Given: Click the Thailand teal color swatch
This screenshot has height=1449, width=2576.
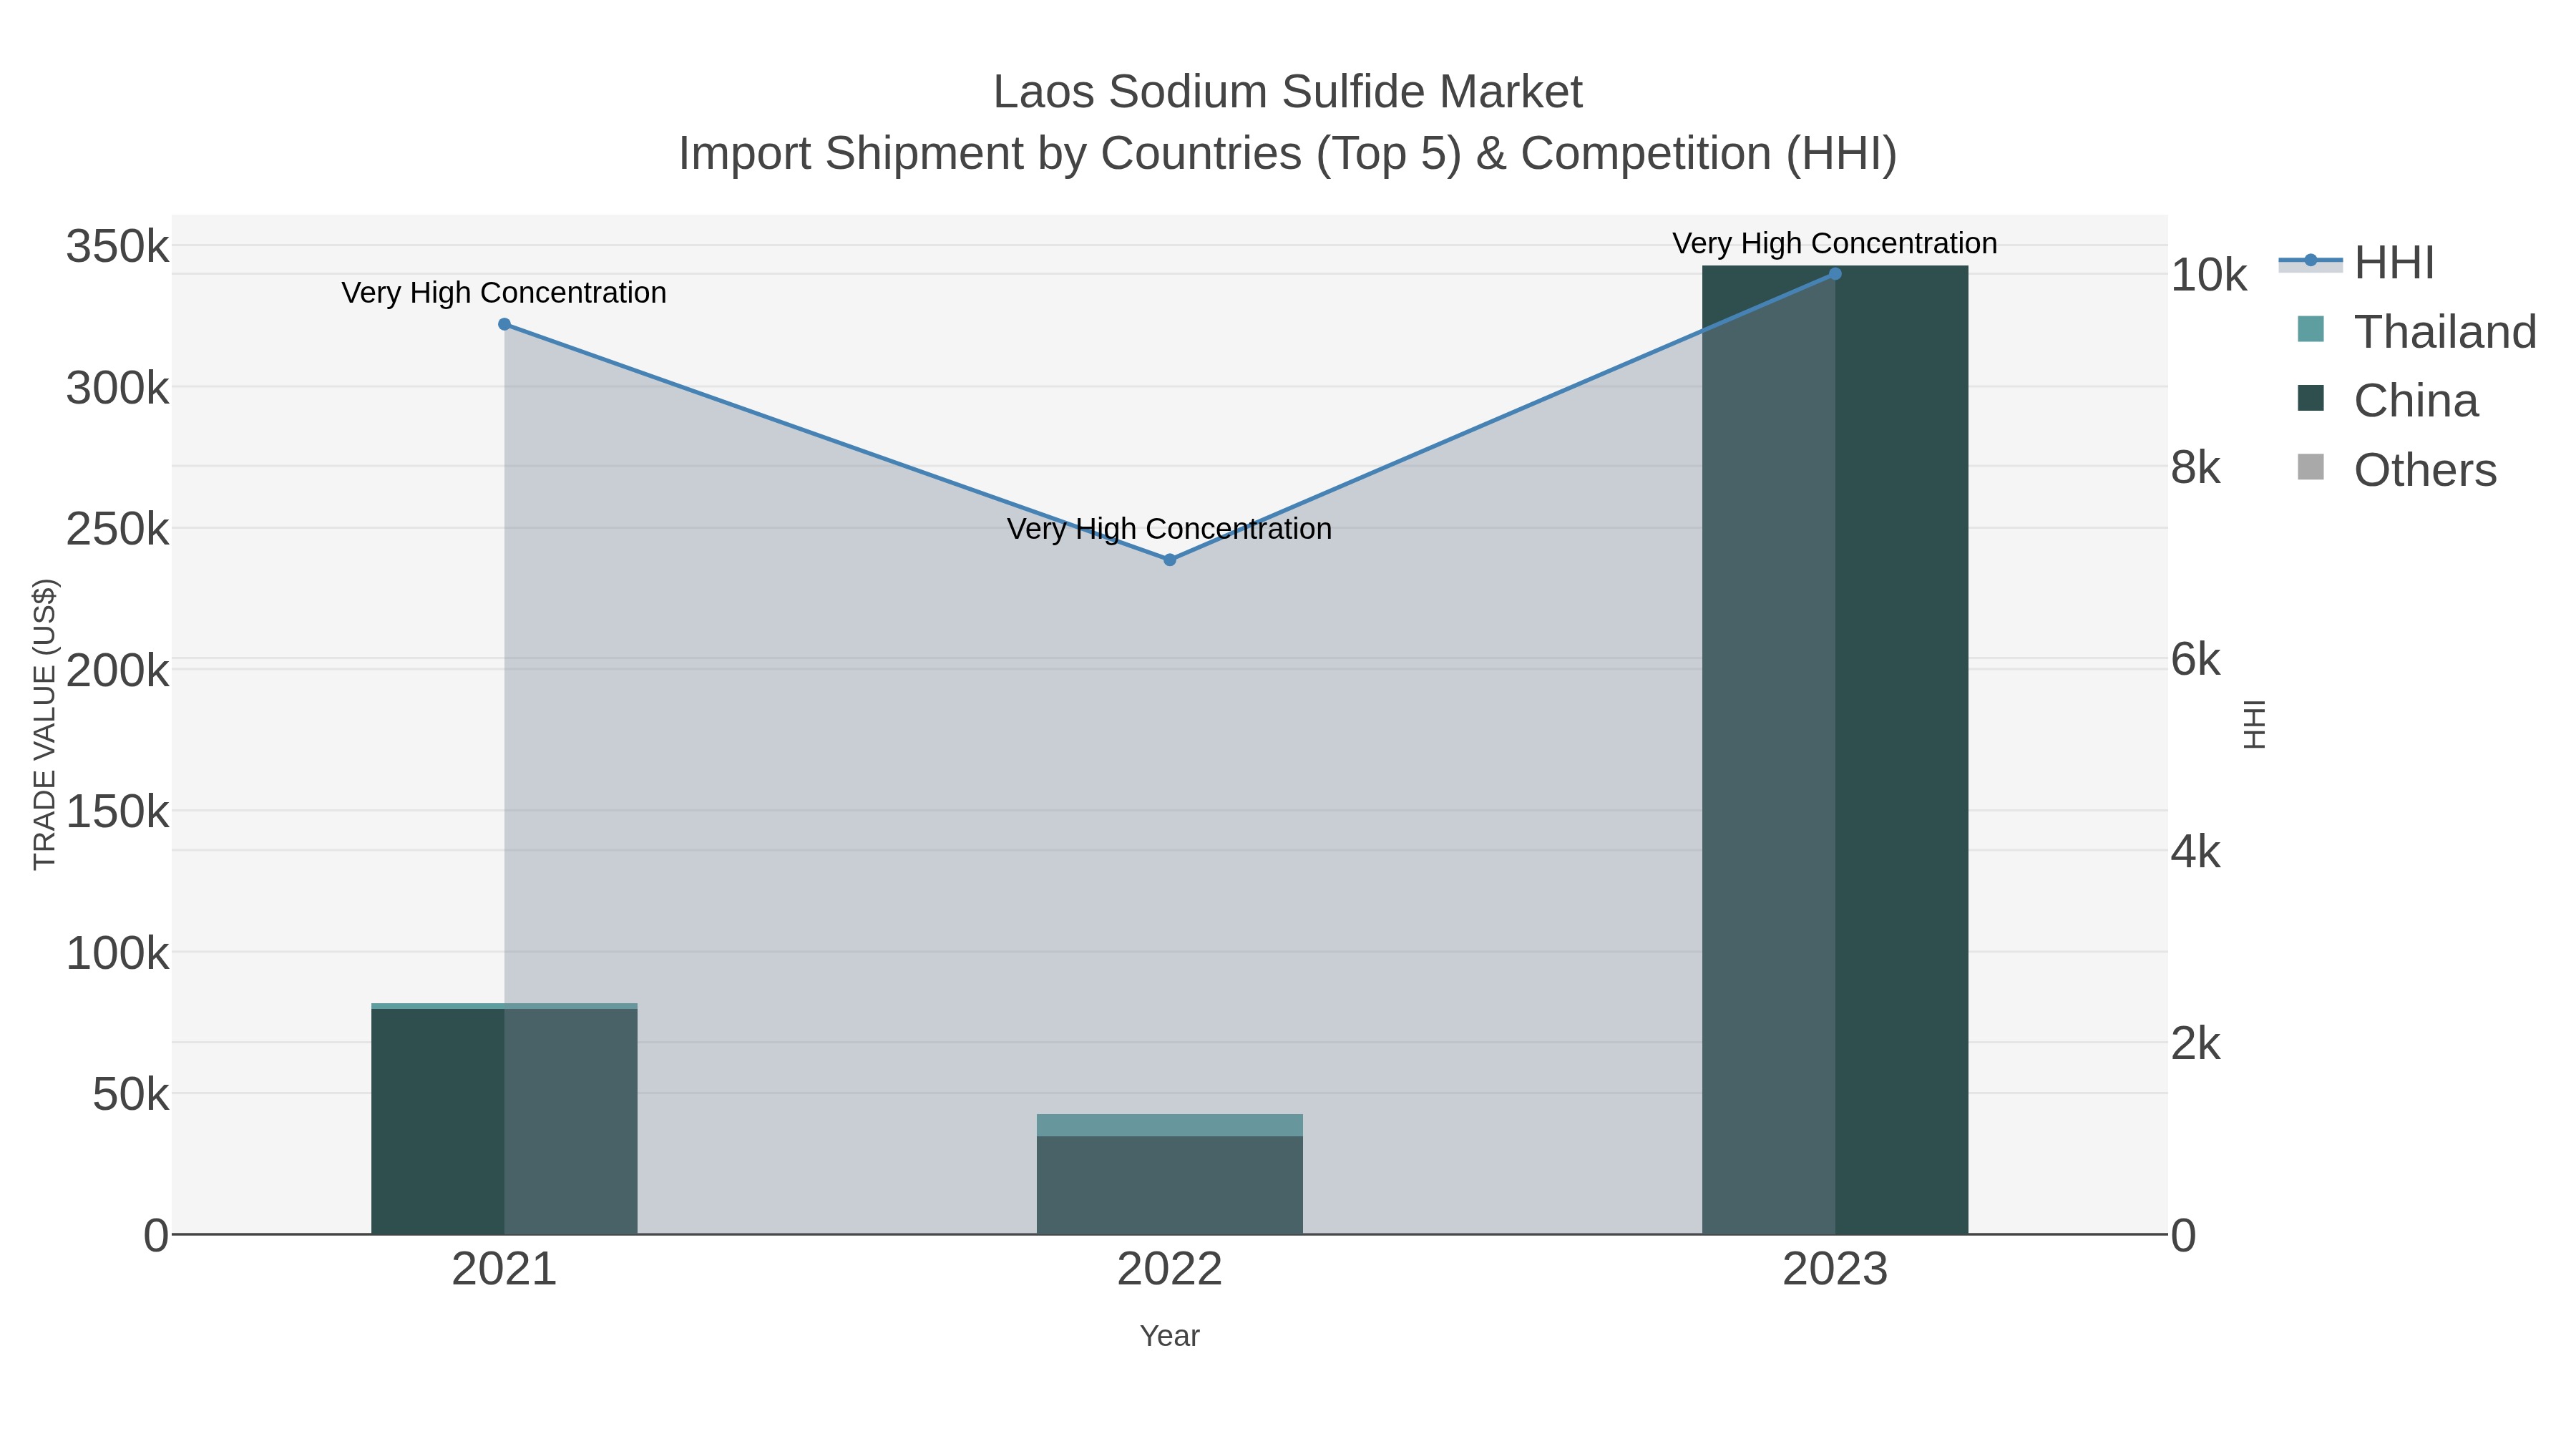Looking at the screenshot, I should (x=2311, y=329).
